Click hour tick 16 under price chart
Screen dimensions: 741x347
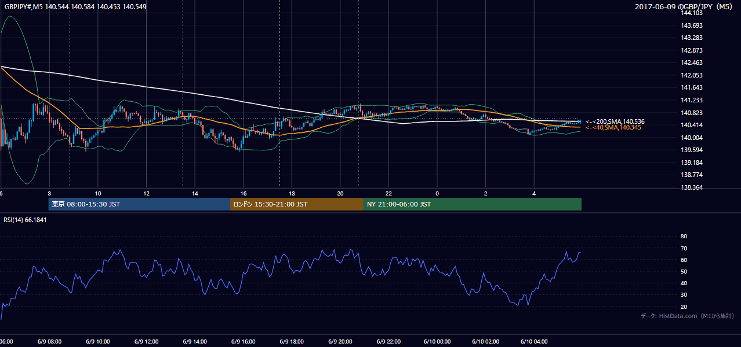click(x=243, y=194)
